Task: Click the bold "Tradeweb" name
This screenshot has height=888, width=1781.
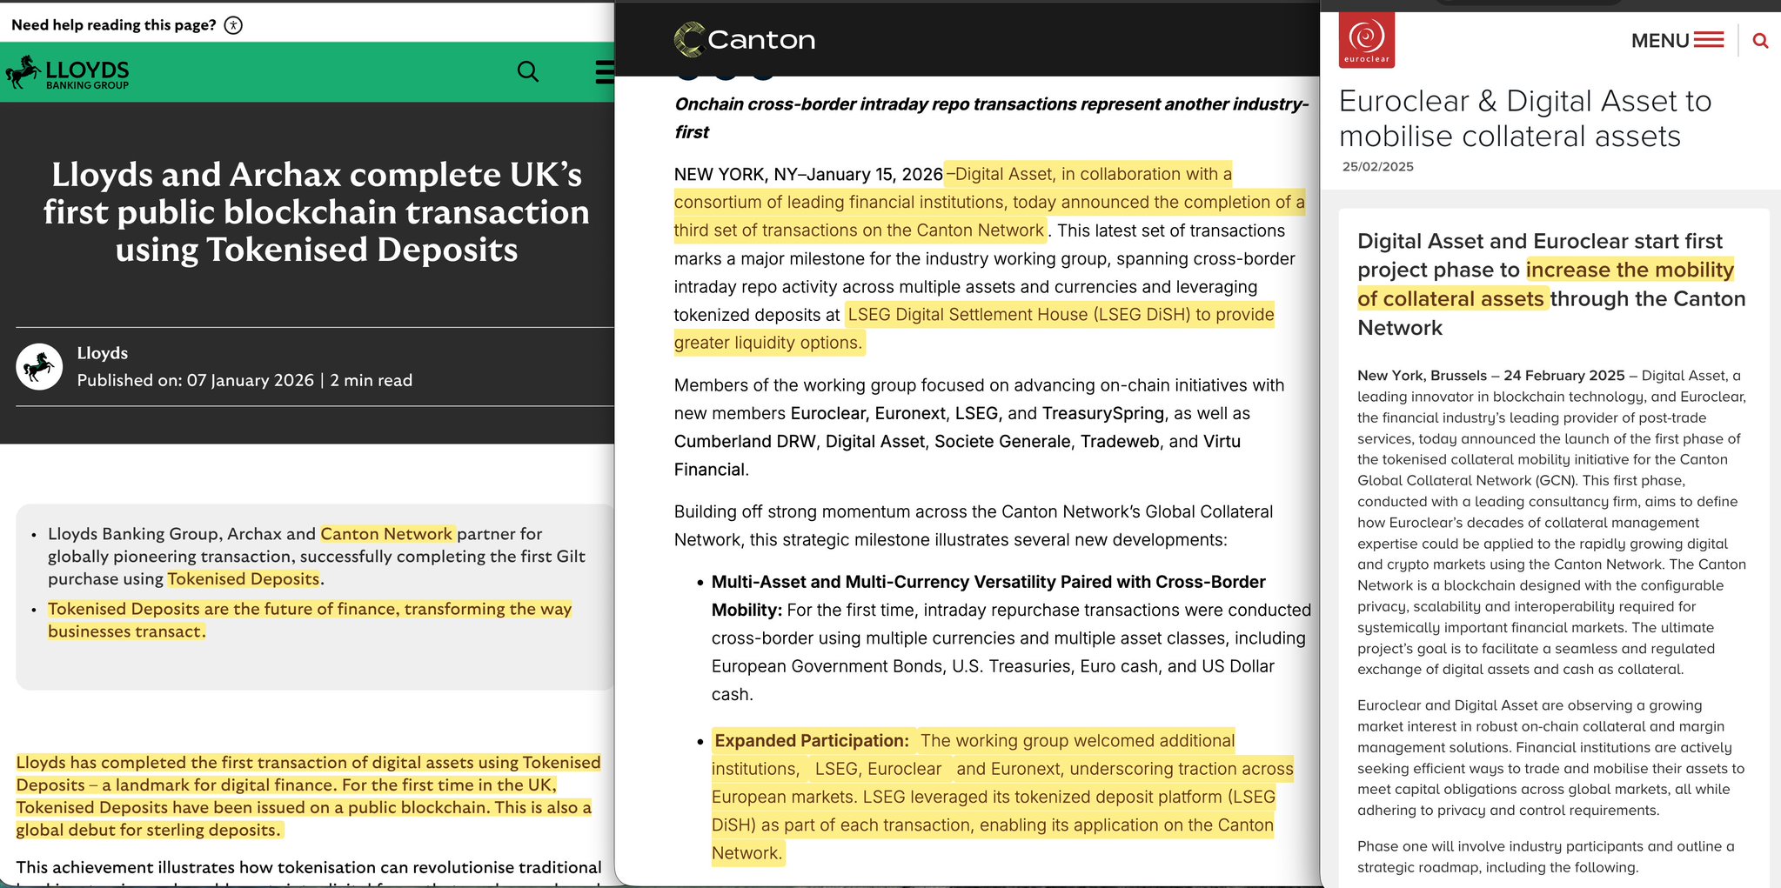Action: [x=1120, y=441]
